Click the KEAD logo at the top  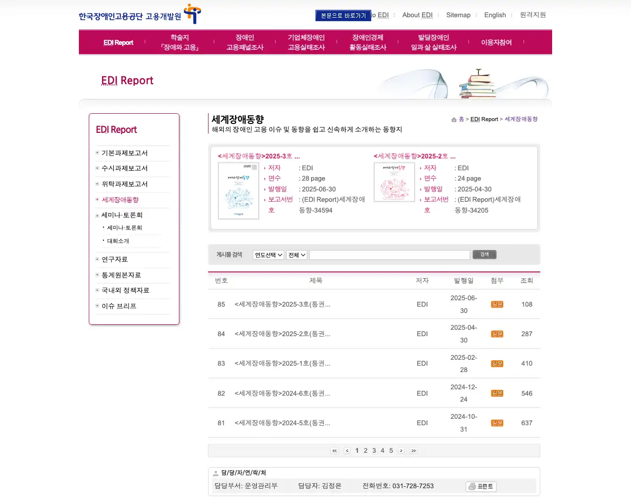[138, 15]
